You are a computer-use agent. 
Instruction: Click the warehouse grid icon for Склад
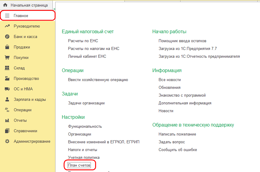coord(7,68)
